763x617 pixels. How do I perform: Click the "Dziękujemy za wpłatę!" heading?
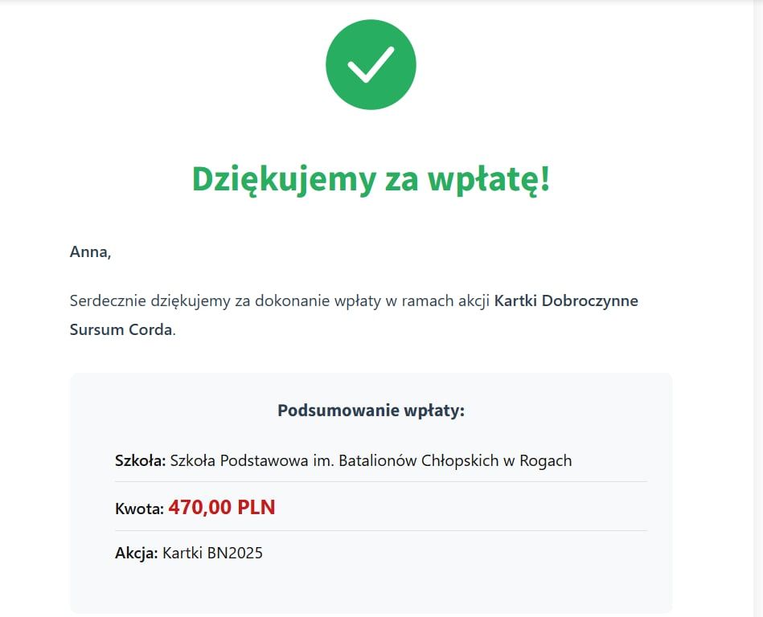click(371, 178)
